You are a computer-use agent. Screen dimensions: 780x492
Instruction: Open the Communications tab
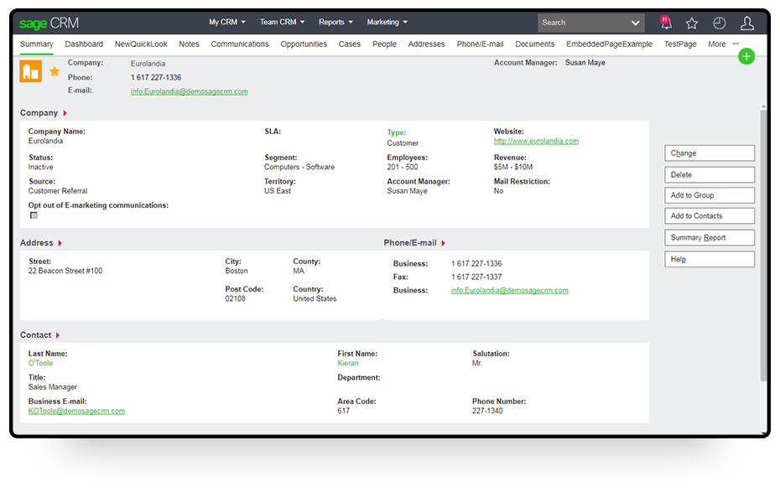(240, 44)
